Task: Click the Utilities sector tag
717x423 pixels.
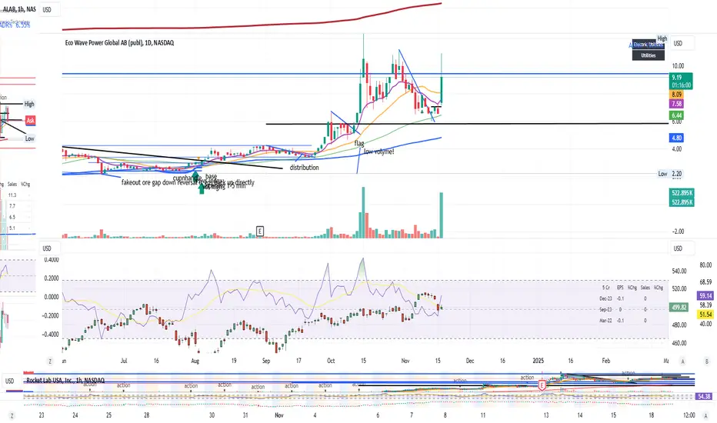Action: point(648,55)
